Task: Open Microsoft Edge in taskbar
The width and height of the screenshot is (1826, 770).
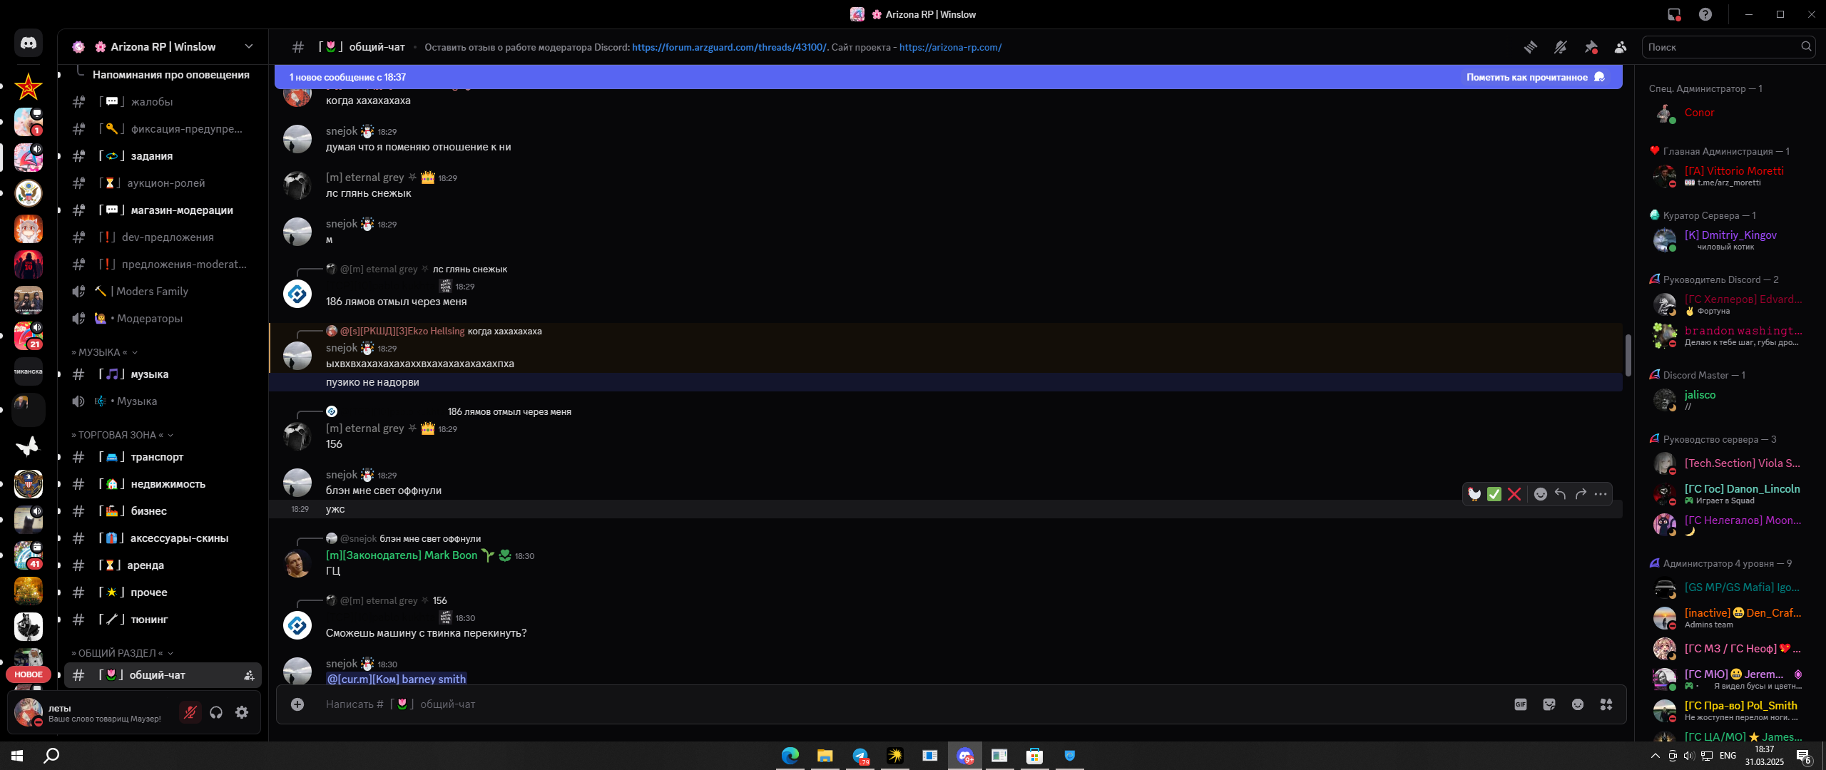Action: (790, 756)
